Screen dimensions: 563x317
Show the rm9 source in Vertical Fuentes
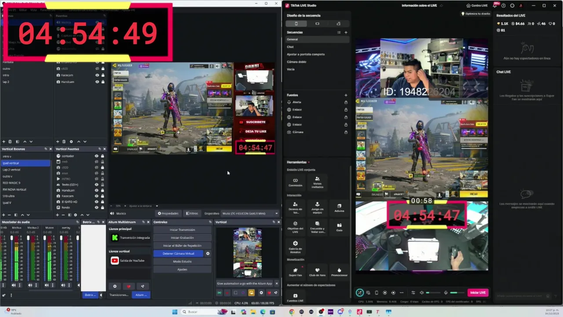(97, 162)
